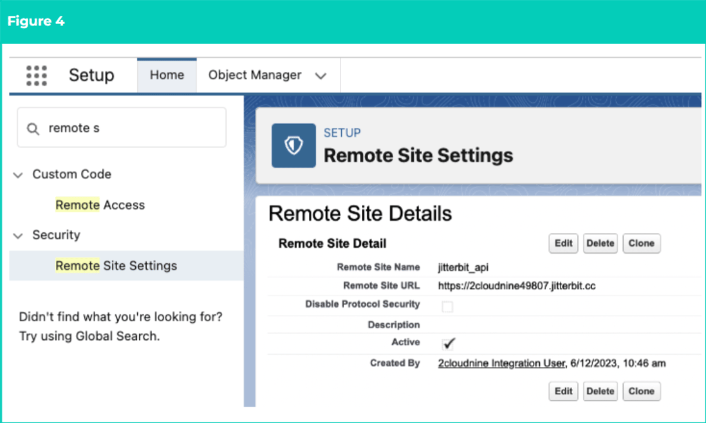Click the URL 'https://2cloudnine49807.jitterbit.cc'
The image size is (706, 423).
tap(517, 286)
